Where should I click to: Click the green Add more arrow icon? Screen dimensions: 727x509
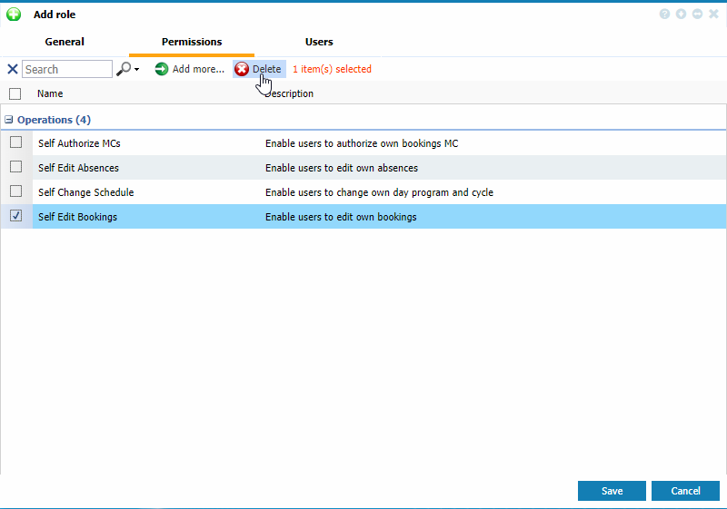tap(162, 69)
